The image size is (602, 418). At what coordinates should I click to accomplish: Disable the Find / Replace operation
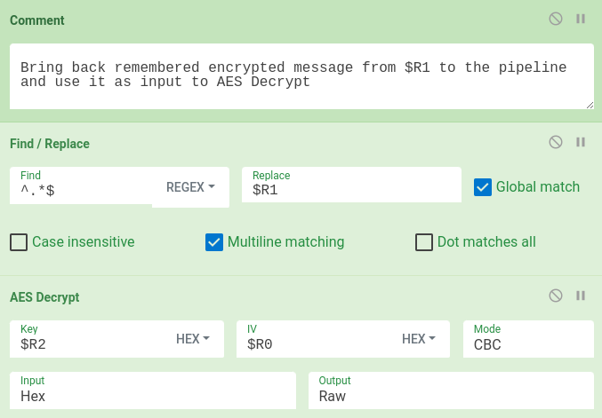555,142
